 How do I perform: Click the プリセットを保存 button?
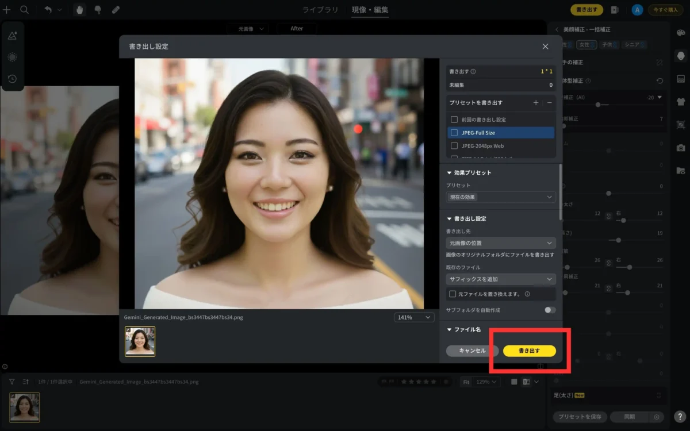pos(580,417)
